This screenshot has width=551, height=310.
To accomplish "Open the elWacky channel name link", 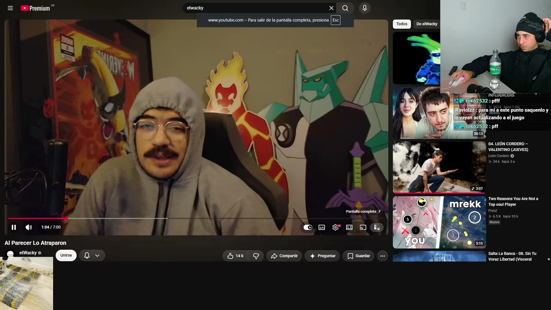I will 28,253.
